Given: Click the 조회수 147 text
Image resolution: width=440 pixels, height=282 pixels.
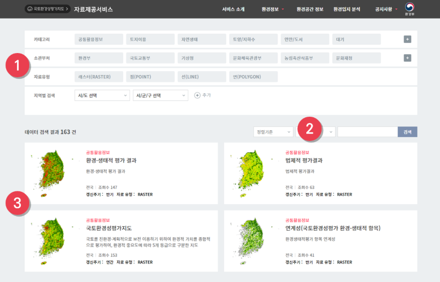Looking at the screenshot, I should click(x=108, y=187).
